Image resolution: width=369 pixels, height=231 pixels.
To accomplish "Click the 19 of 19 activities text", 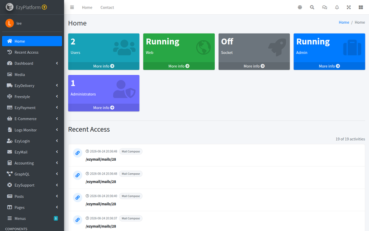I will (350, 139).
